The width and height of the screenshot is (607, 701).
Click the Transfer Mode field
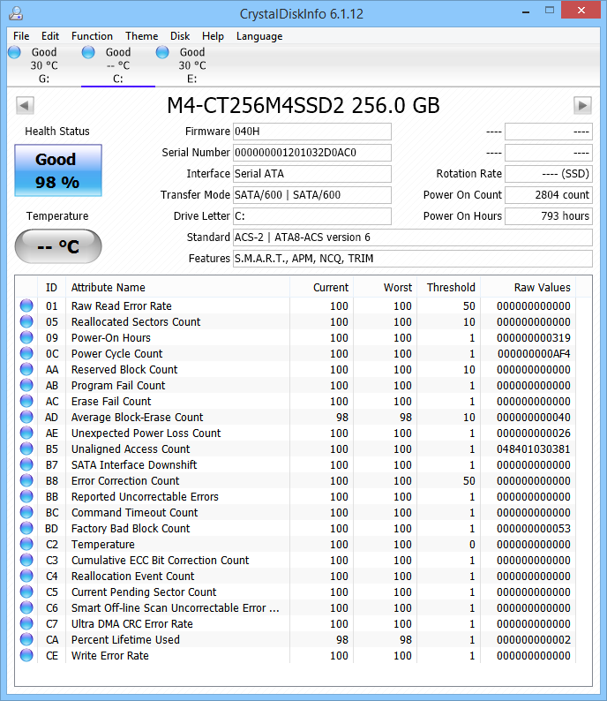(x=312, y=195)
